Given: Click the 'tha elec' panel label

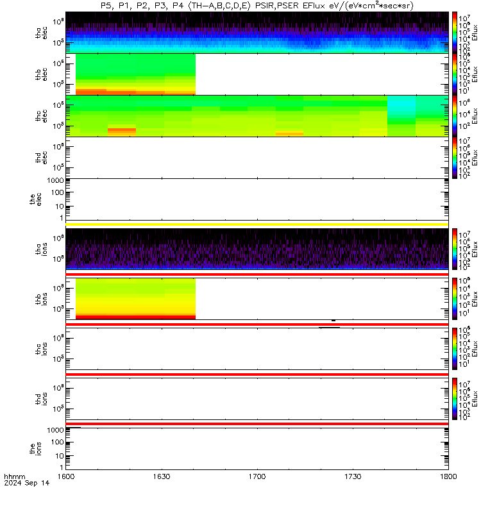Looking at the screenshot, I should tap(41, 33).
